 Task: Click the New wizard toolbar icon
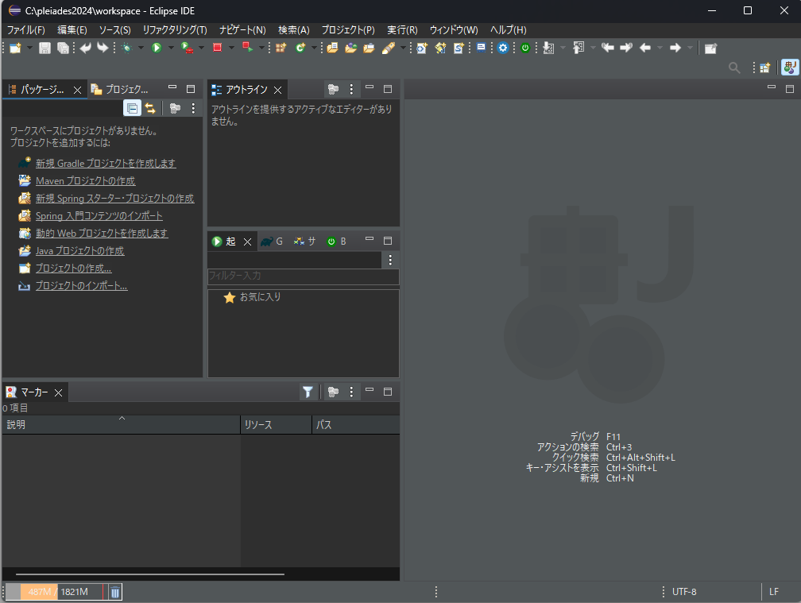(x=15, y=48)
